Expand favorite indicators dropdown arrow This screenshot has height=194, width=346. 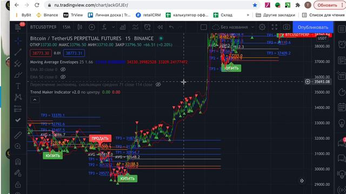click(114, 27)
